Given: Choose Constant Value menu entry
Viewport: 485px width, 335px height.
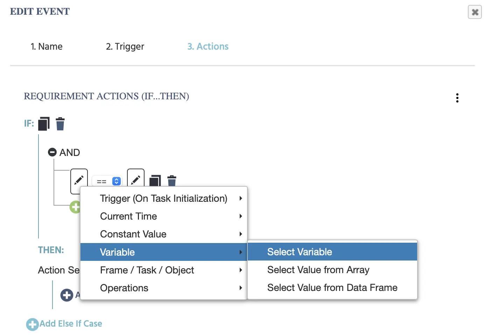Looking at the screenshot, I should point(164,234).
